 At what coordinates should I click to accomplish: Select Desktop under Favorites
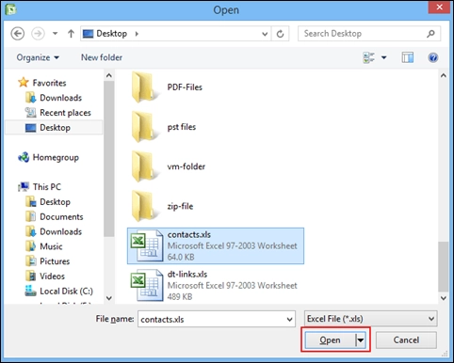click(x=54, y=128)
